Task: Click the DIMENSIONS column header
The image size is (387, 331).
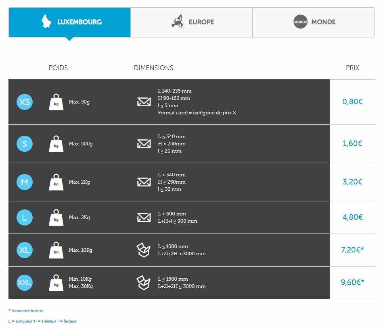Action: pos(153,68)
